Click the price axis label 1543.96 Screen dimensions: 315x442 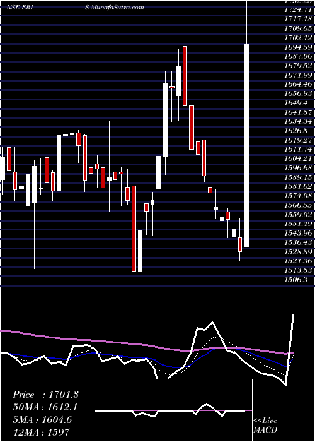click(x=299, y=233)
